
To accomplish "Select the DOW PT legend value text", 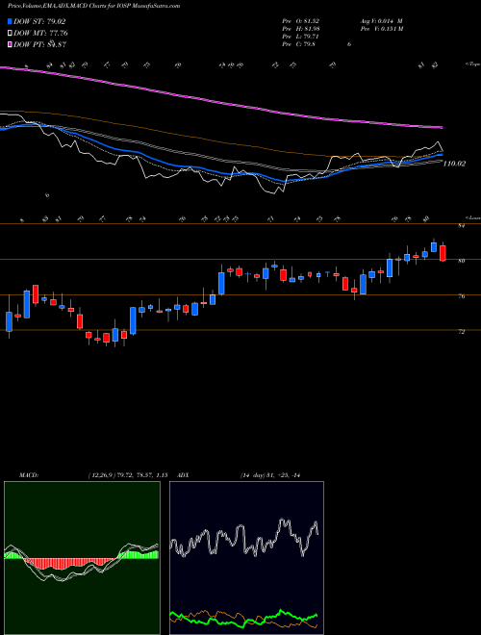I will click(39, 44).
